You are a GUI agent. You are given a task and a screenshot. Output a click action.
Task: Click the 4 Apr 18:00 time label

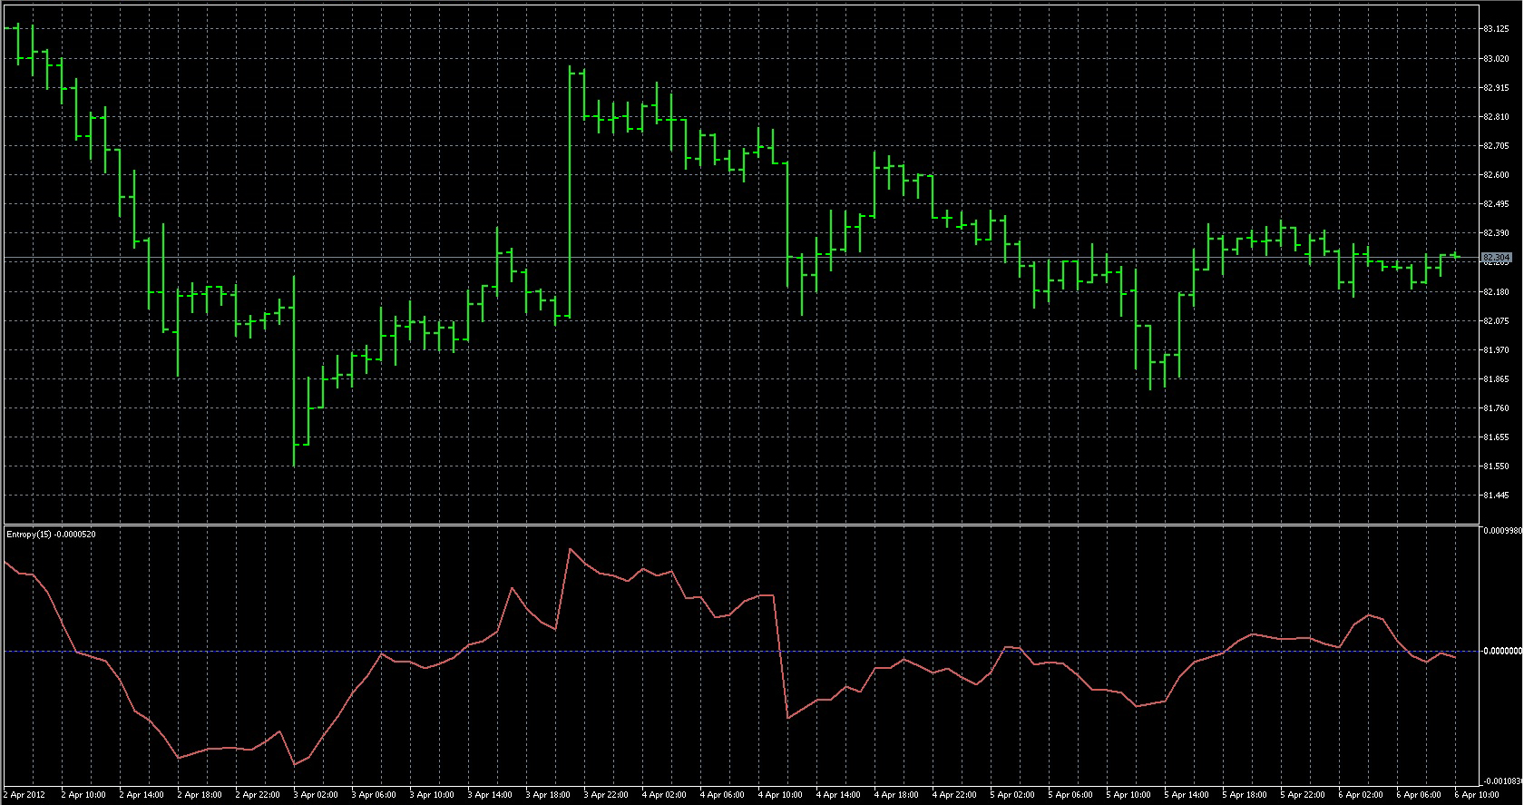click(896, 795)
